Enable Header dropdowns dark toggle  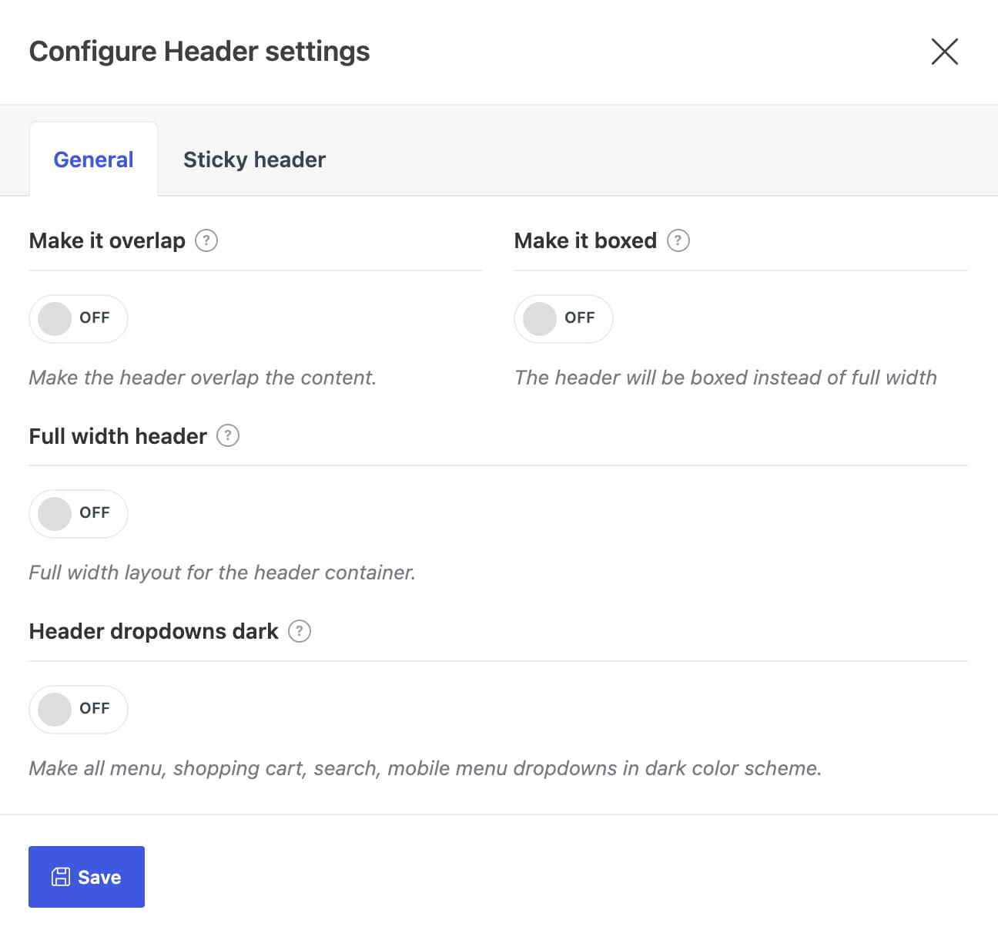point(79,709)
